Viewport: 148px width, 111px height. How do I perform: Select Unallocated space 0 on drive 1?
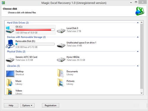click(61, 45)
